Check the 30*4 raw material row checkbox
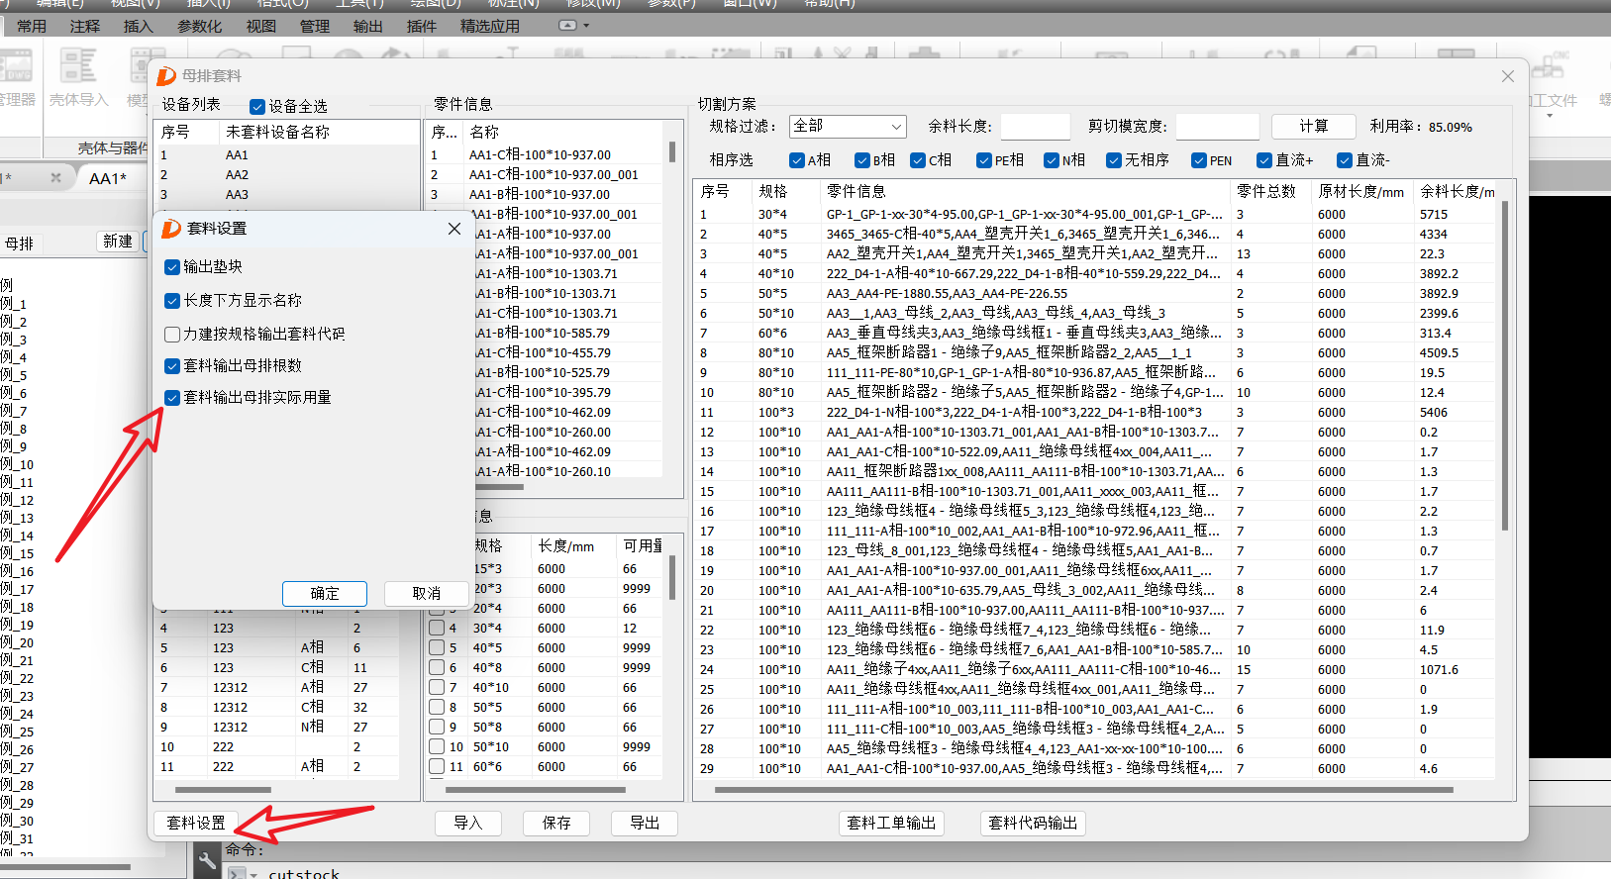Viewport: 1611px width, 879px height. click(x=437, y=628)
